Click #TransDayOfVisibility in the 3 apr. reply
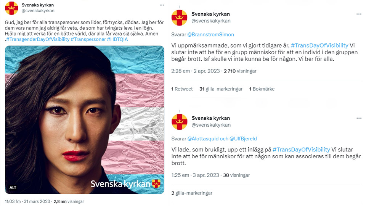This screenshot has height=206, width=366. pos(301,150)
